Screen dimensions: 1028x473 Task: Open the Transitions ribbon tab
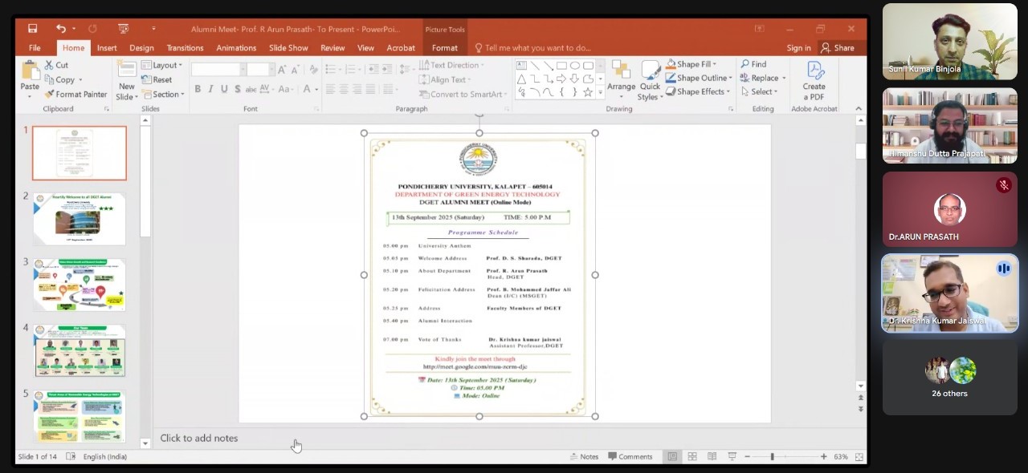coord(185,48)
